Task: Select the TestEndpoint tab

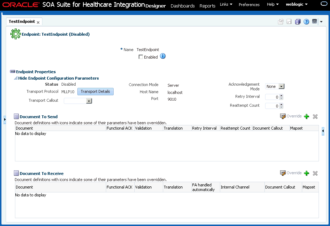Action: pos(22,21)
